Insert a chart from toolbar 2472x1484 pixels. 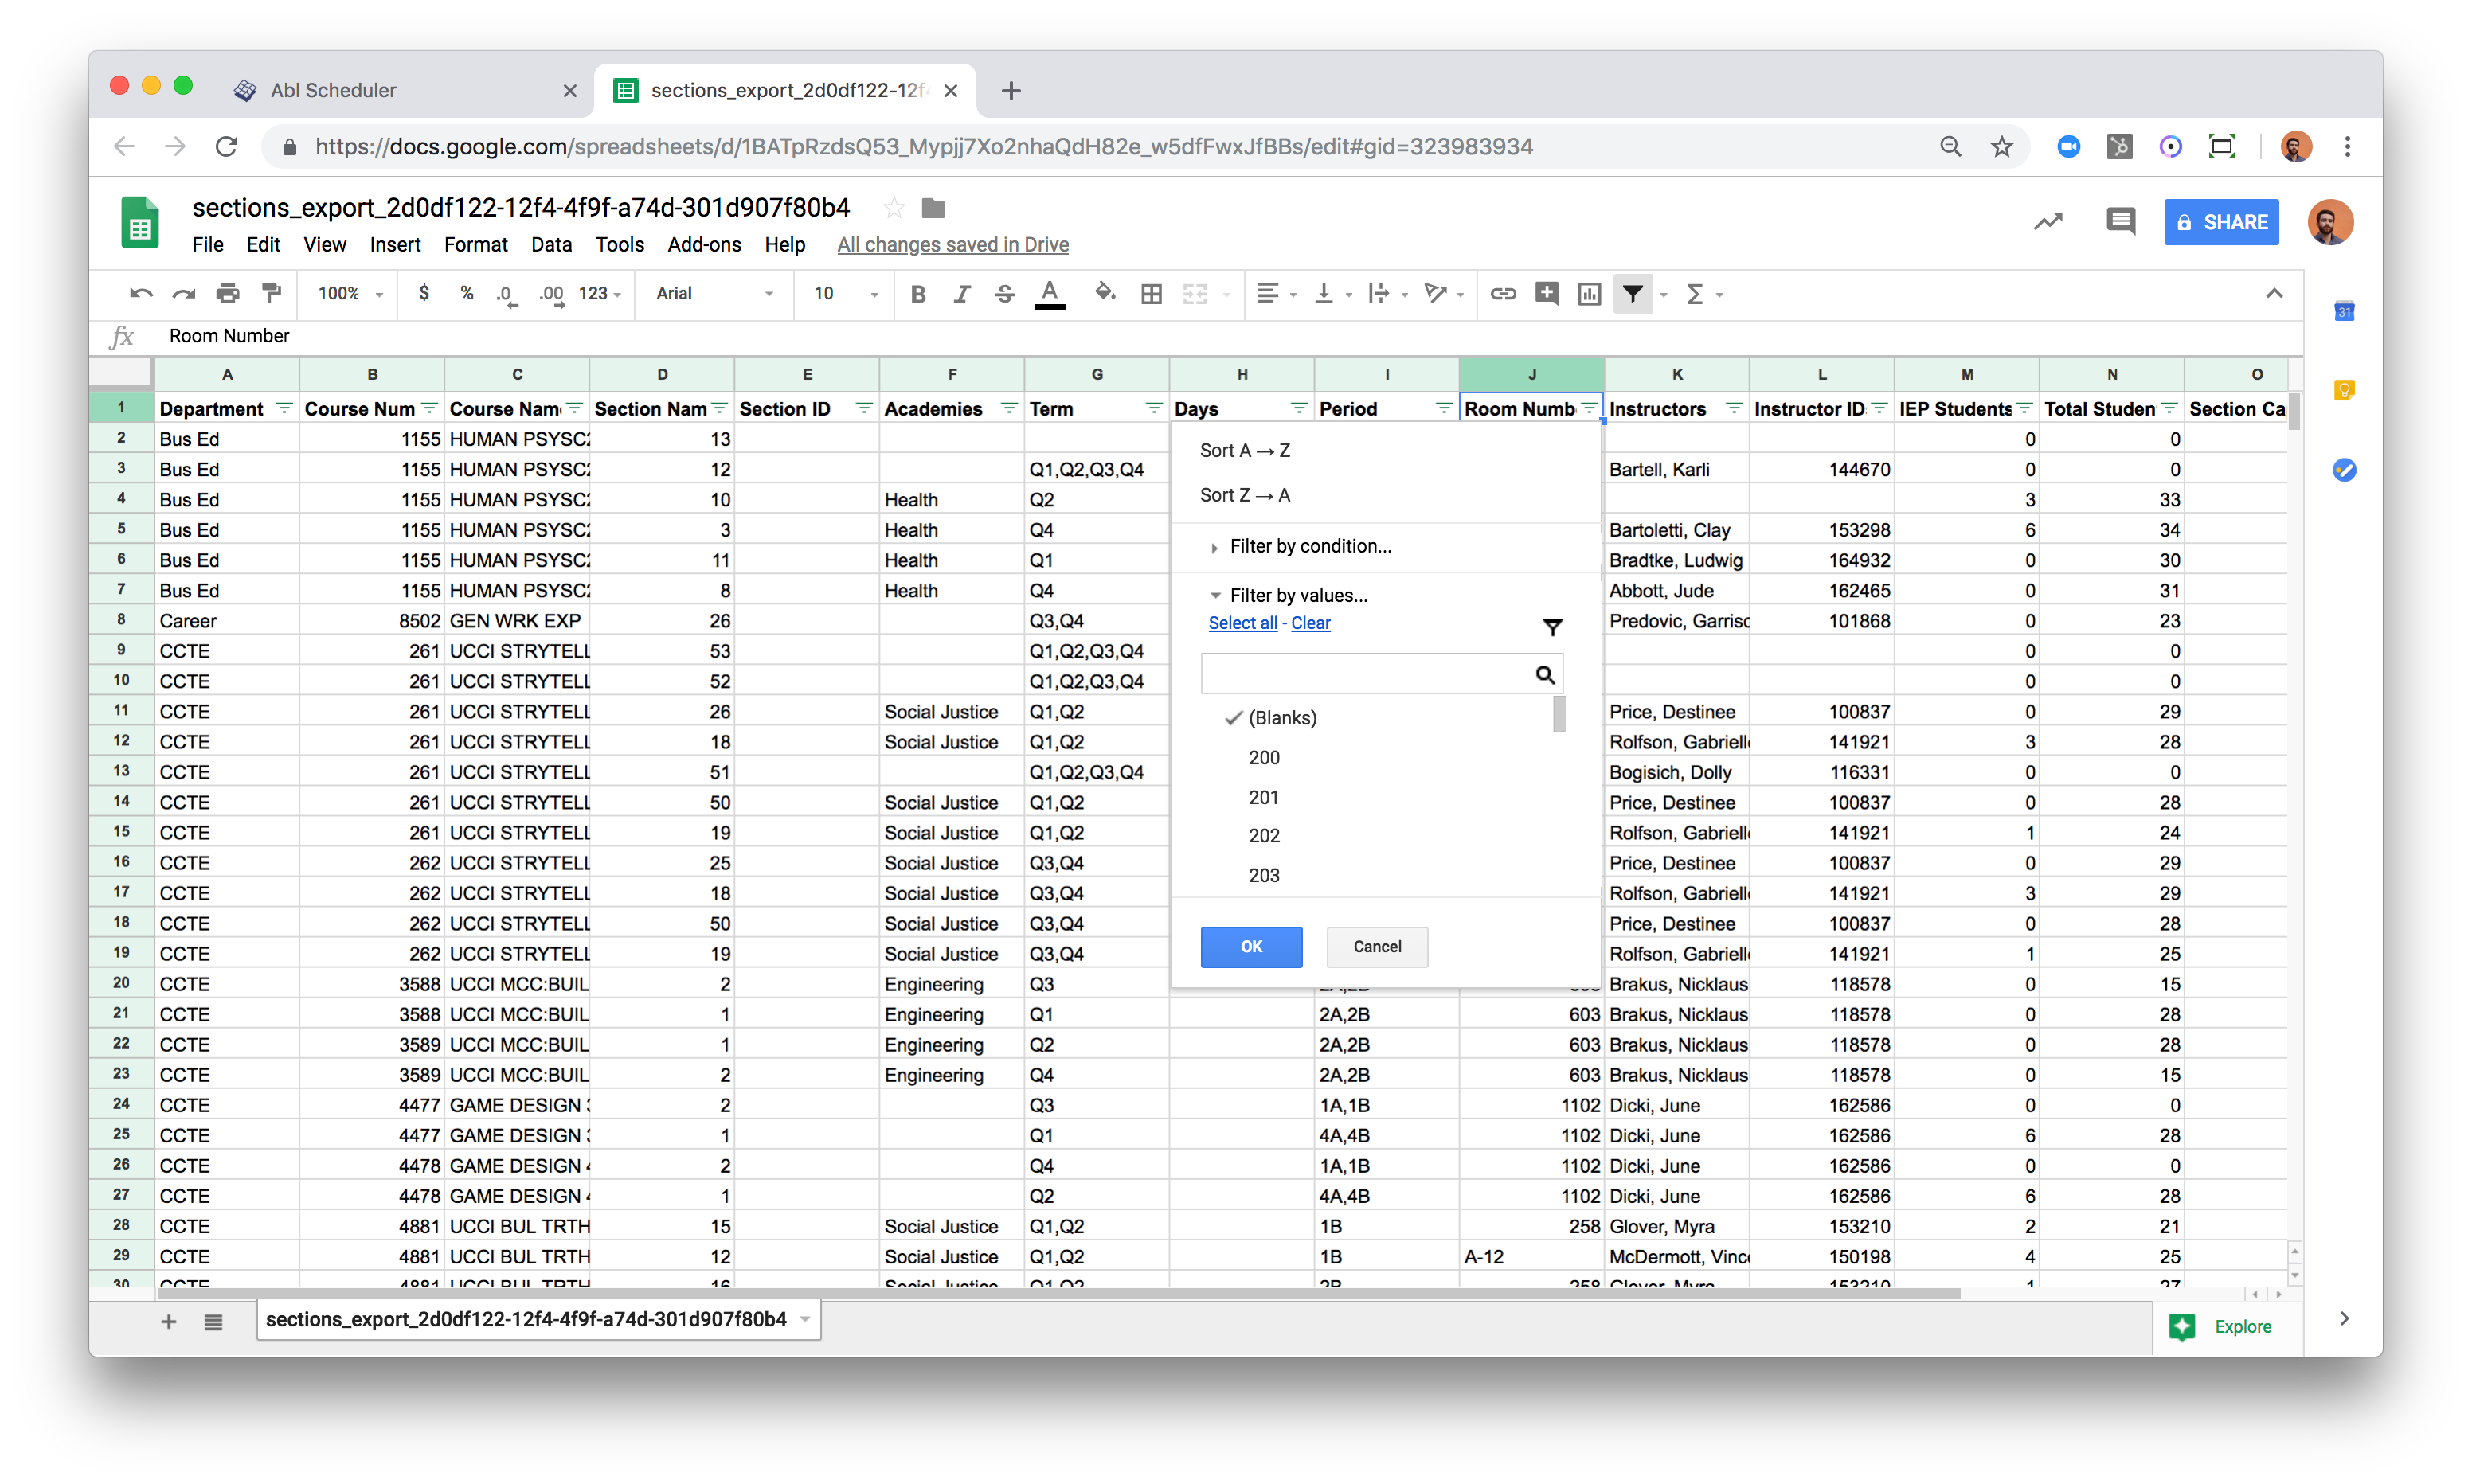pos(1589,293)
